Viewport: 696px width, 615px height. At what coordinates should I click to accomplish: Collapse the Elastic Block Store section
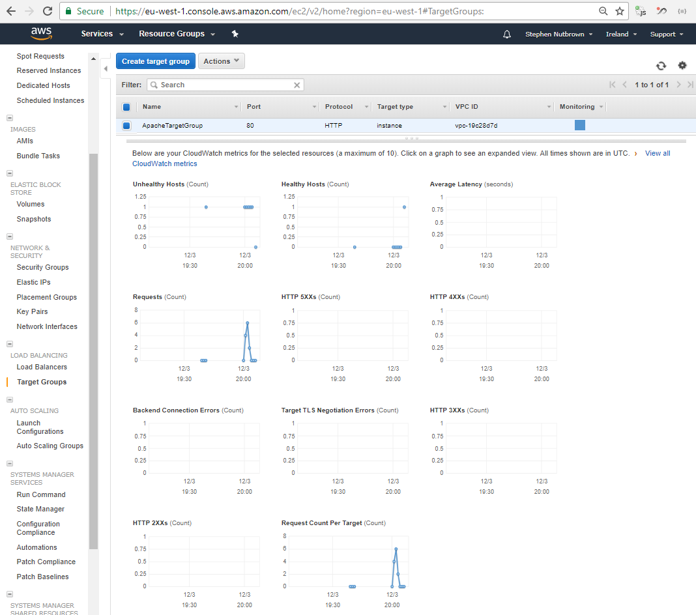(x=10, y=173)
